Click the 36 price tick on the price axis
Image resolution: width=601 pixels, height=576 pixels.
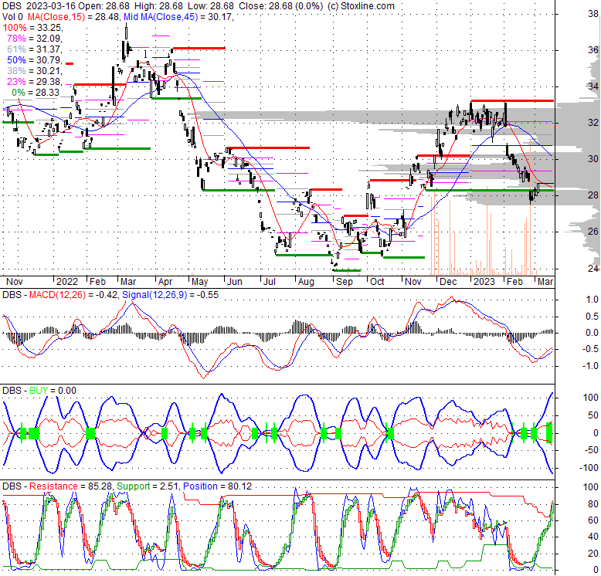pos(593,49)
